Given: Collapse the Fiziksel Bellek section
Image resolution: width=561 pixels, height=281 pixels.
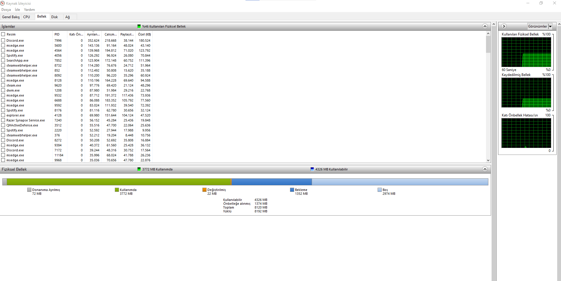Looking at the screenshot, I should click(x=485, y=169).
